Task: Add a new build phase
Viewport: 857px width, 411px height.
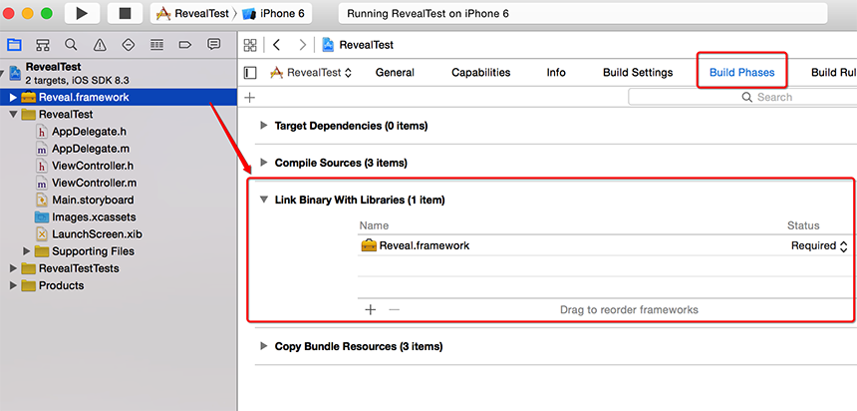Action: (x=250, y=98)
